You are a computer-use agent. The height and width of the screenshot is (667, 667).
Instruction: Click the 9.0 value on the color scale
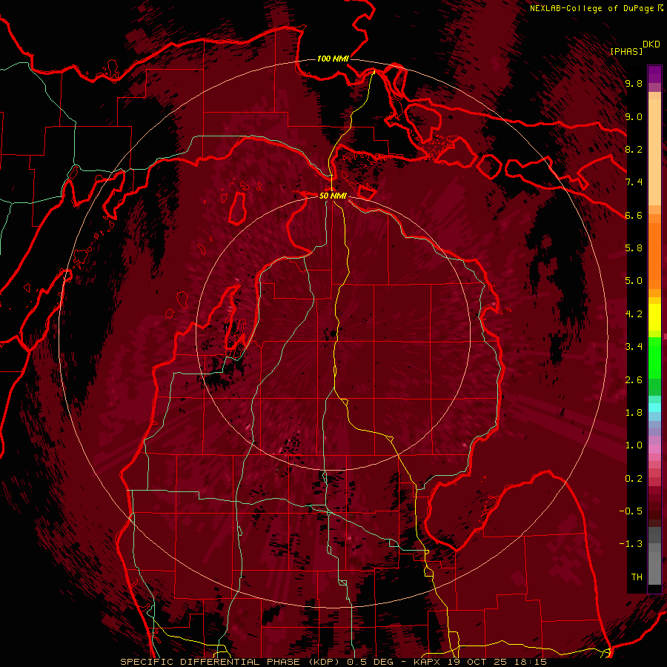click(x=634, y=117)
